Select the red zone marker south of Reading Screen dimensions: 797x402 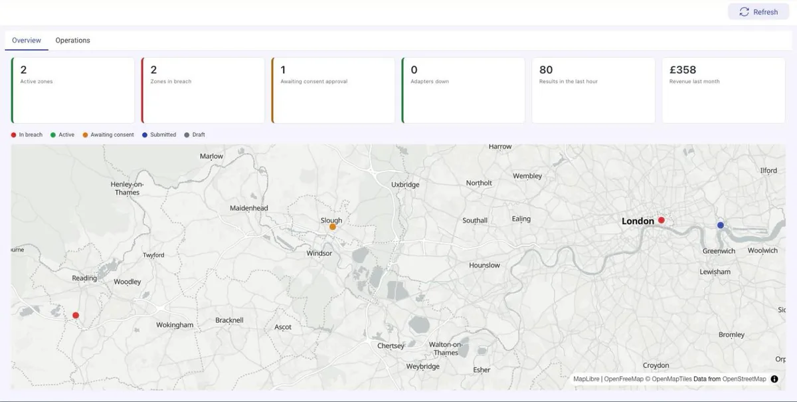(x=76, y=316)
